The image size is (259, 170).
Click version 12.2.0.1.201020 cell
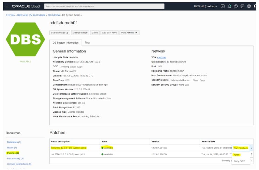point(159,148)
